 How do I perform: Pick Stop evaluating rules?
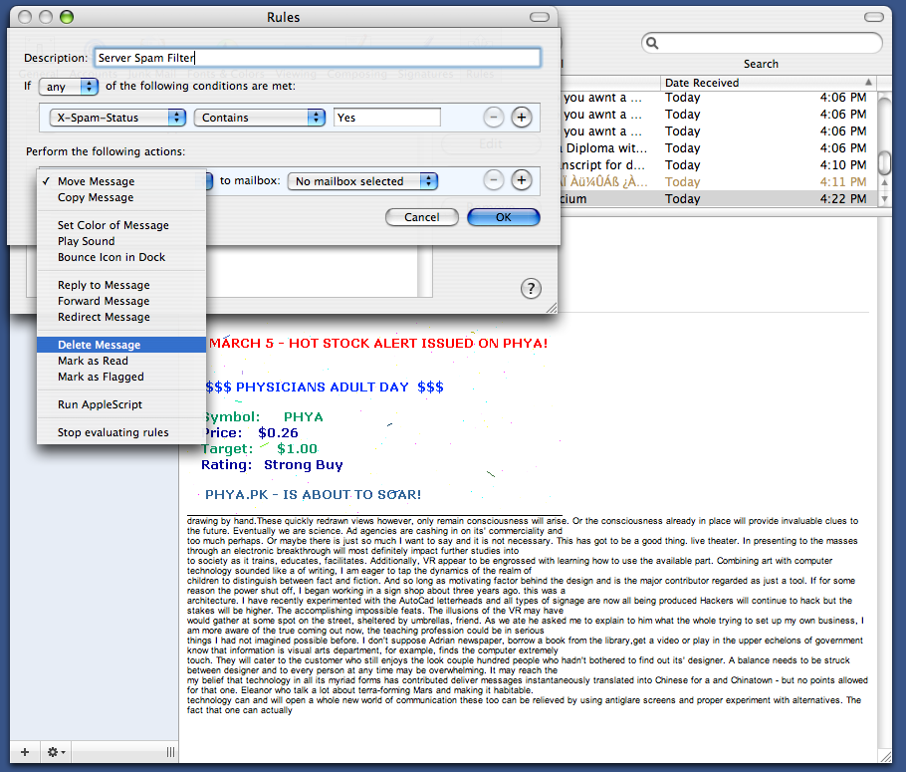pos(121,432)
